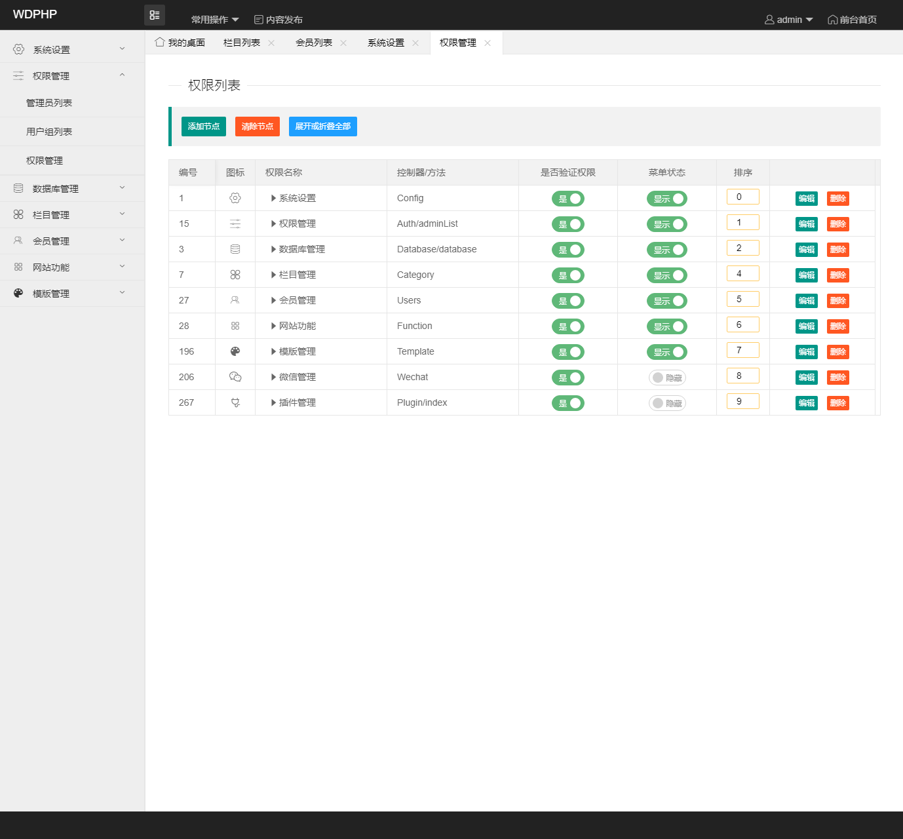This screenshot has height=839, width=903.
Task: Click the palette icon in the Template row
Action: [x=235, y=351]
